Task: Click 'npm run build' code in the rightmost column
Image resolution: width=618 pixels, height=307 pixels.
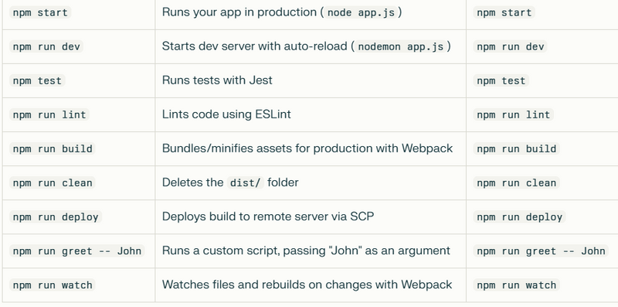Action: pyautogui.click(x=516, y=148)
